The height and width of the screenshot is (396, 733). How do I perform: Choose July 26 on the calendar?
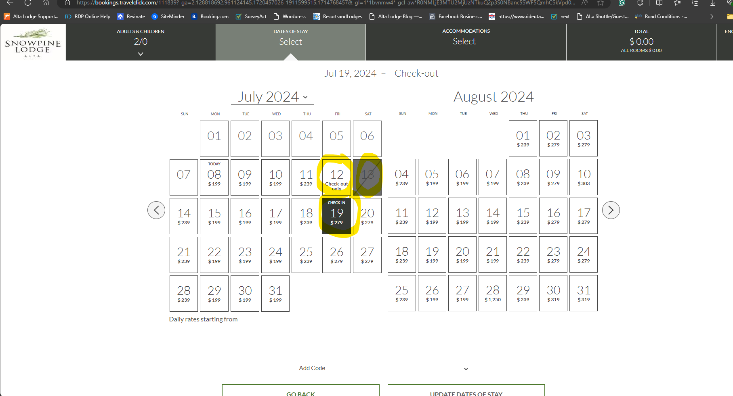(336, 255)
